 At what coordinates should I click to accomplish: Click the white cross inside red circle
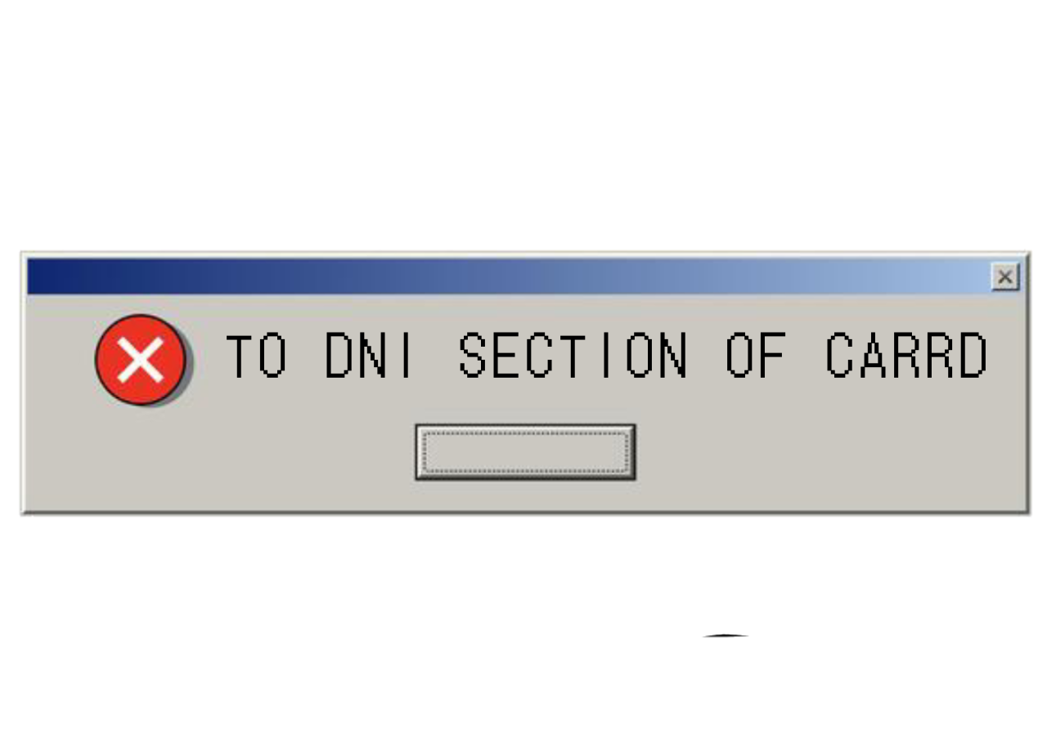[140, 360]
